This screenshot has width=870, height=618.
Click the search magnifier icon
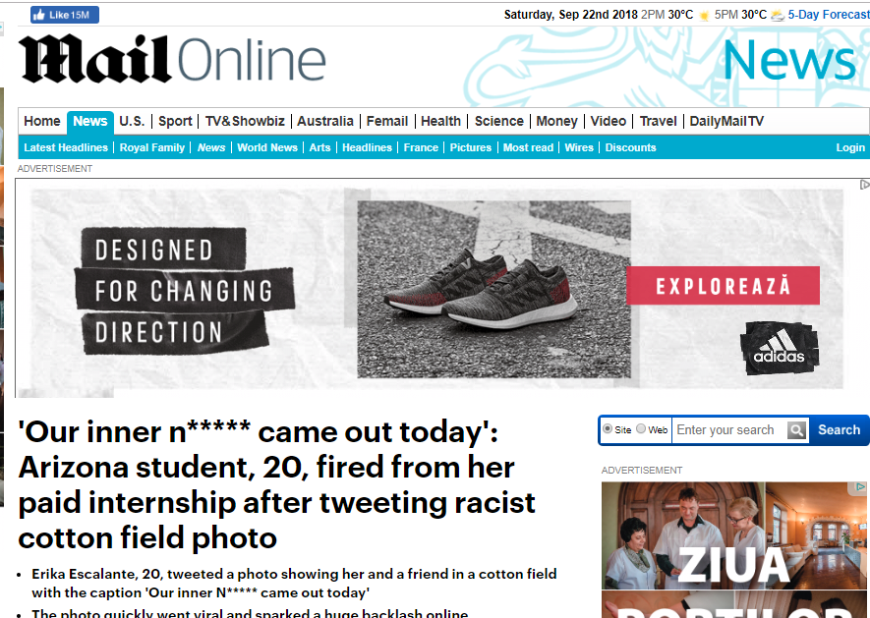point(796,430)
